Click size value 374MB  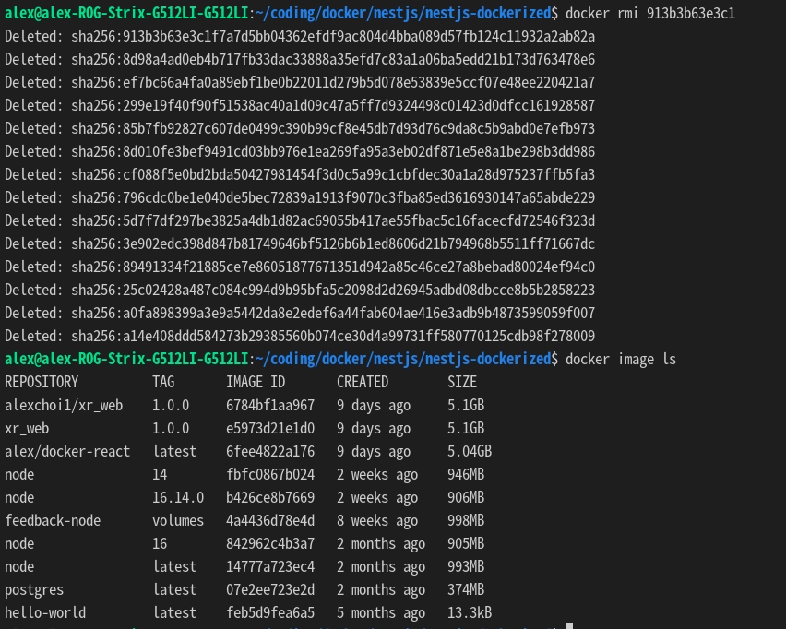tap(466, 590)
